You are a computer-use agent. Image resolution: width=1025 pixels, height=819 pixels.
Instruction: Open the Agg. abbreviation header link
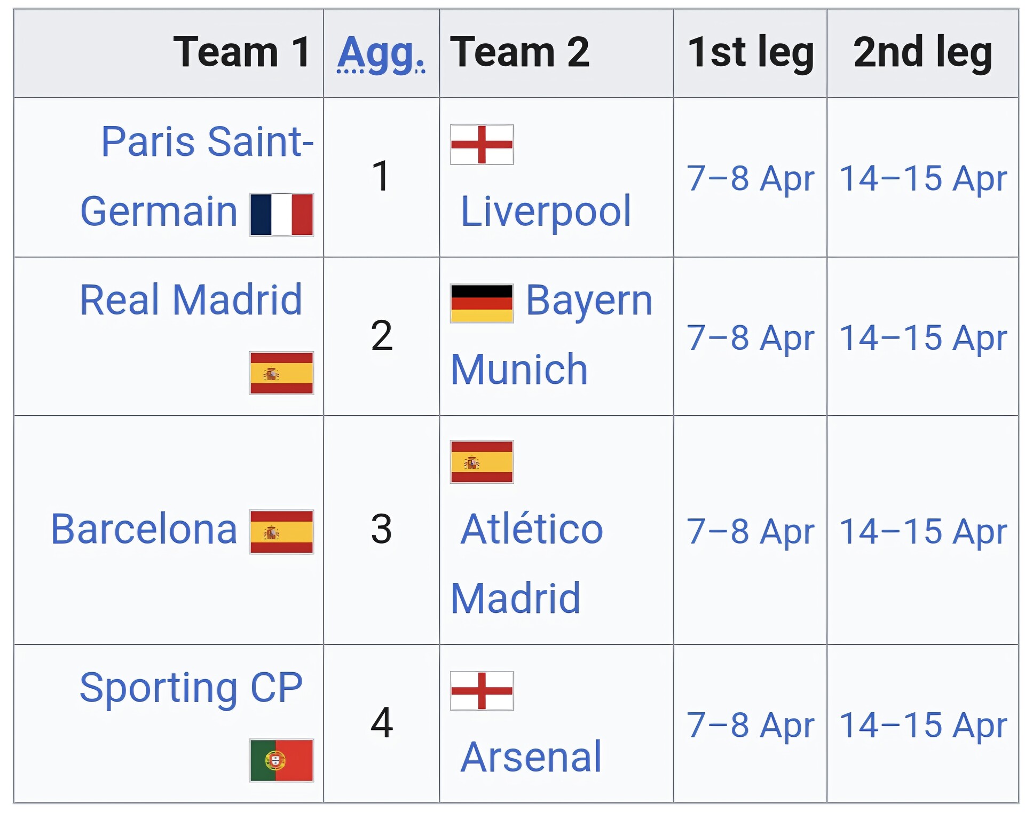(x=381, y=53)
